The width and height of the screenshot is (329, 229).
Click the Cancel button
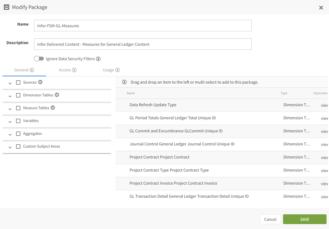(x=270, y=219)
